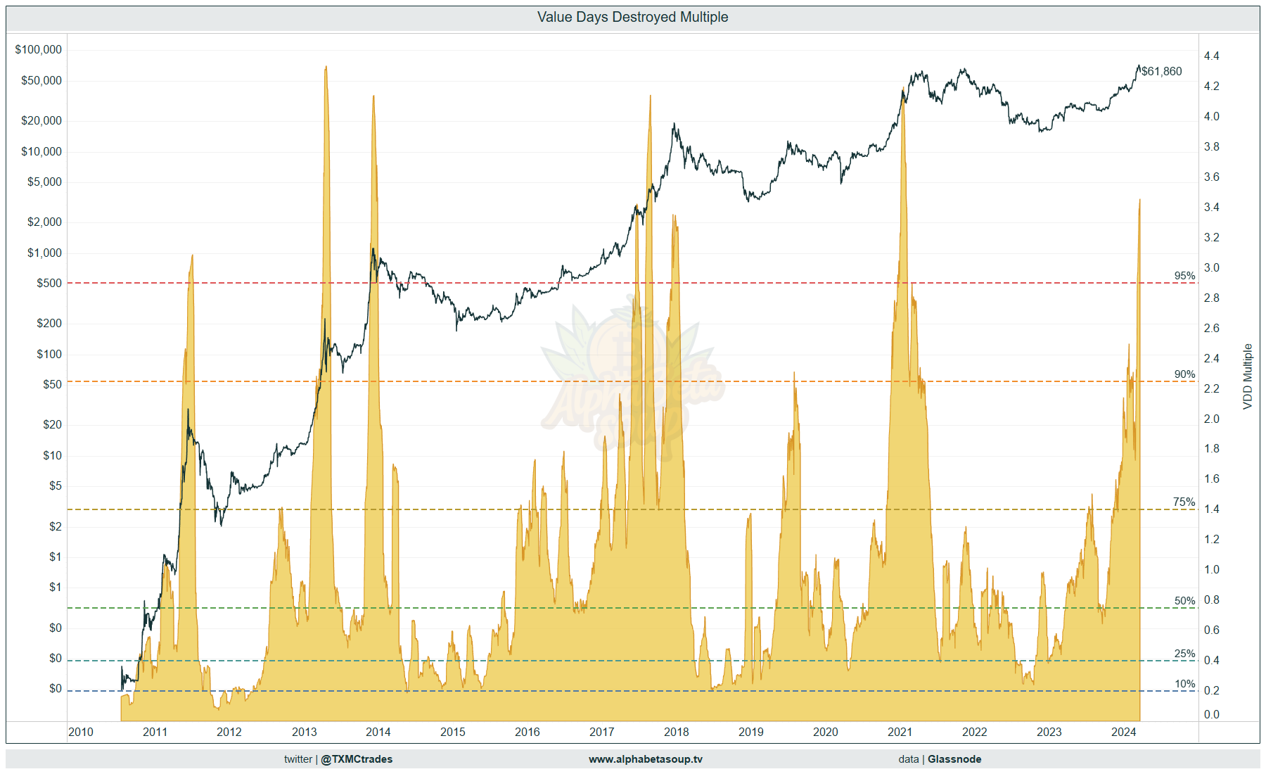1266x774 pixels.
Task: Select the "$200" price axis label
Action: tap(49, 323)
